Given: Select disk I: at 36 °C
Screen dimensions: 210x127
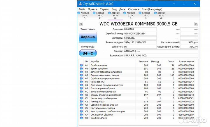Looking at the screenshot, I should point(146,16).
